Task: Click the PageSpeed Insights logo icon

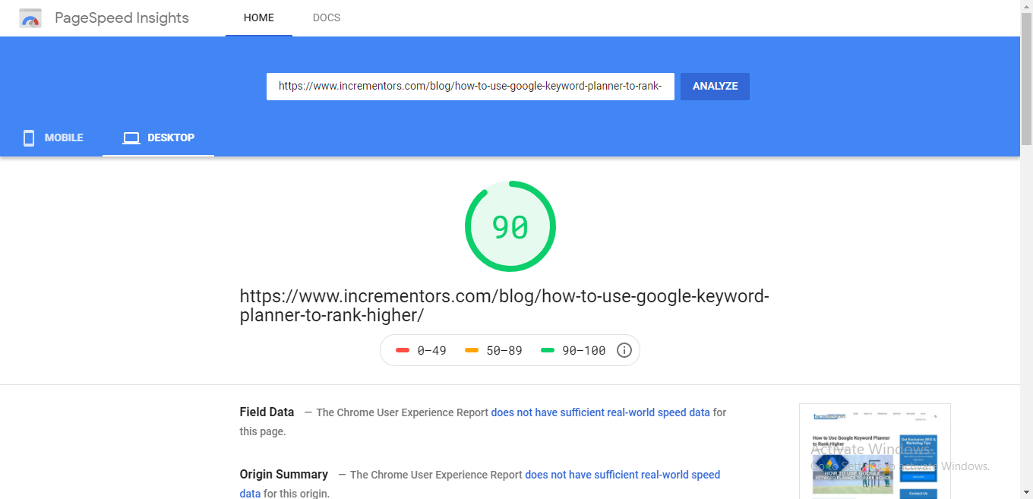Action: 30,17
